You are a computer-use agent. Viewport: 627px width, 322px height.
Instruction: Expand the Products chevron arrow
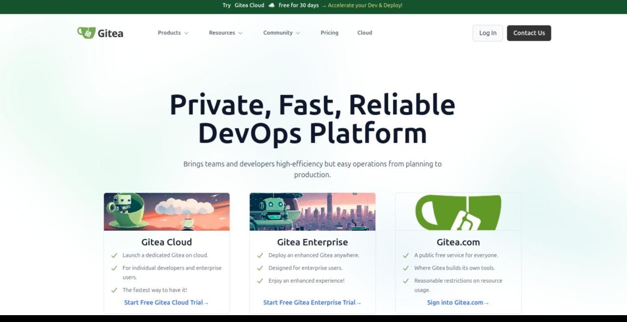coord(186,33)
